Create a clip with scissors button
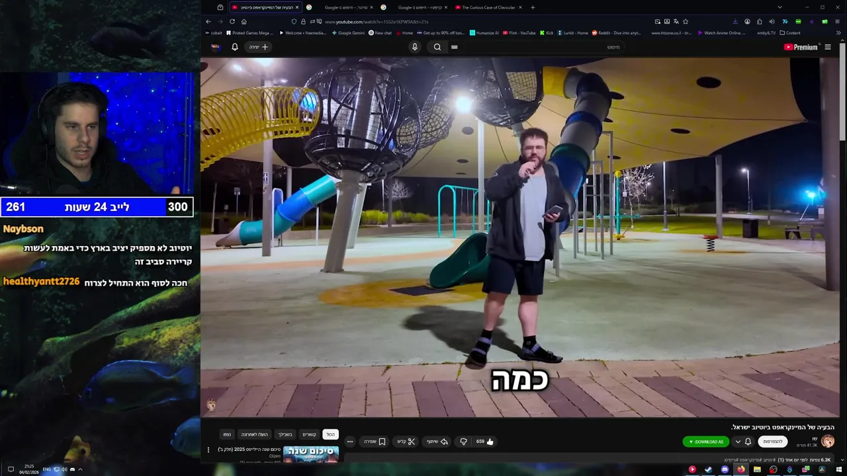847x476 pixels. point(406,442)
